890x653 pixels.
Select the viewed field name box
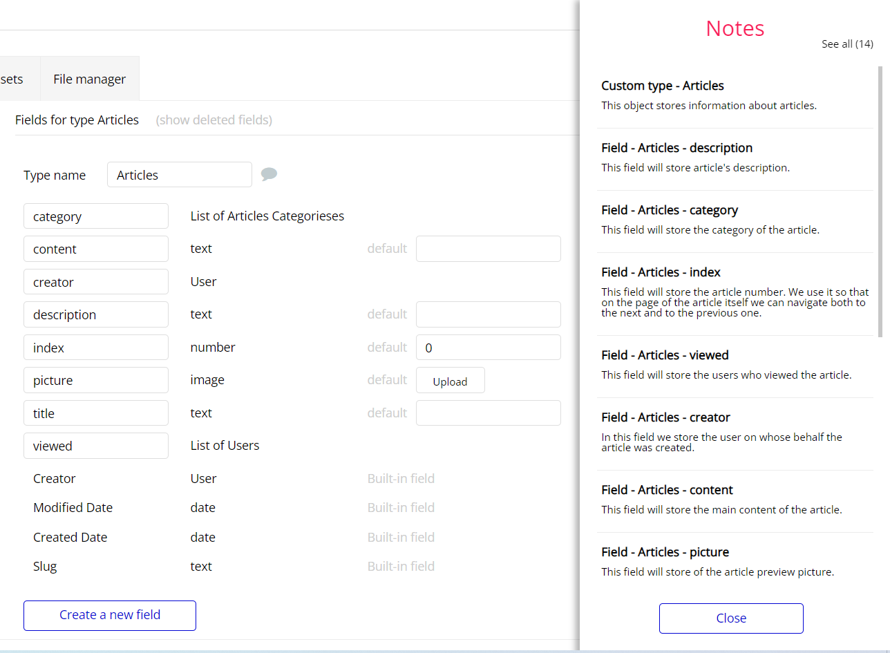point(96,446)
